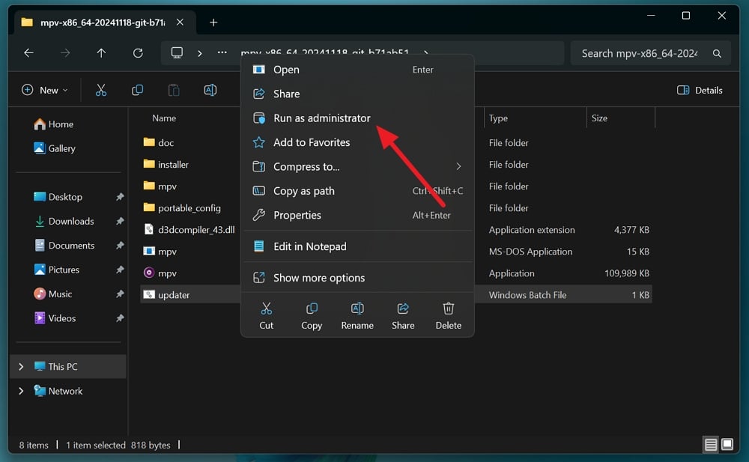Unpin Videos using its pin icon

119,318
